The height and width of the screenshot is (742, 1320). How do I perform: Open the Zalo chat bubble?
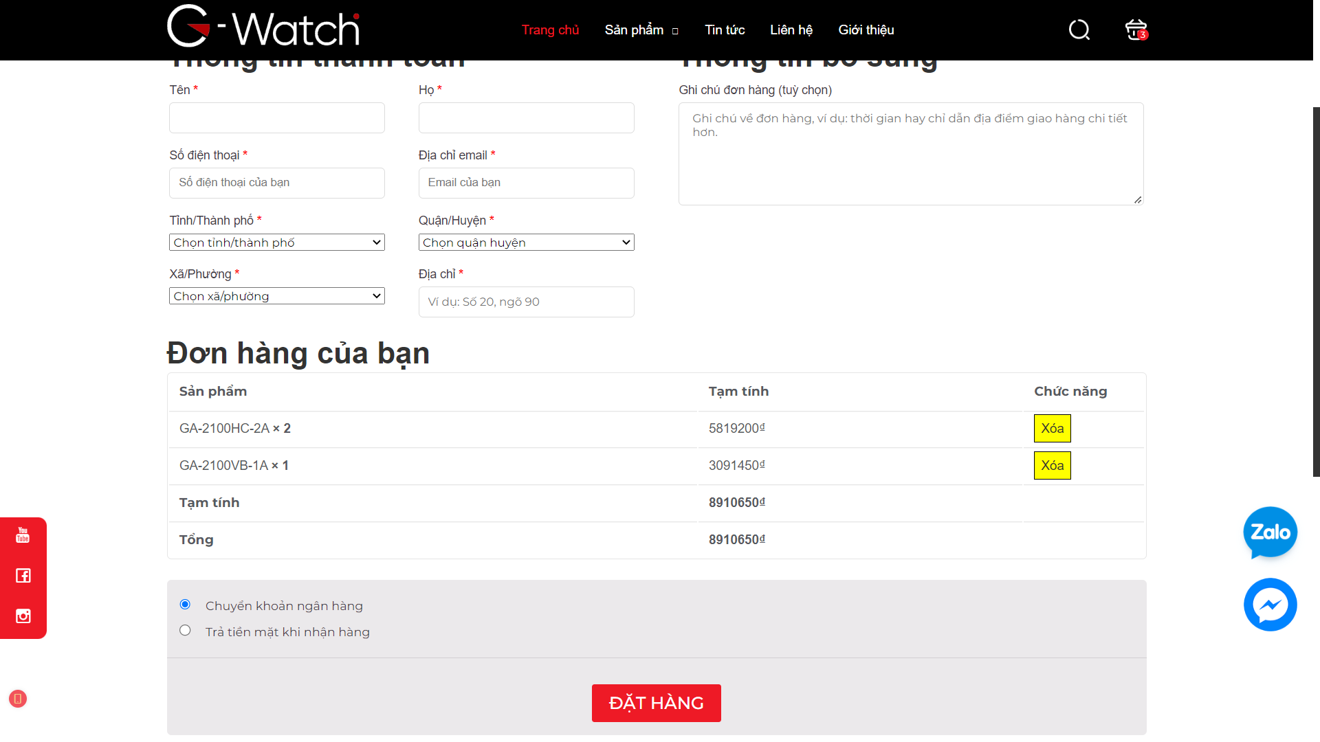pos(1270,533)
